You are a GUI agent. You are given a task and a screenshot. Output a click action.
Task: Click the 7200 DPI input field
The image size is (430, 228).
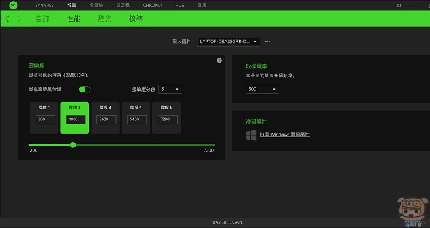pos(168,119)
